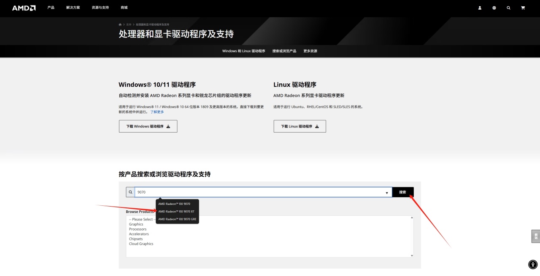This screenshot has width=540, height=276.
Task: Select Processors in Browse Products list
Action: click(138, 229)
